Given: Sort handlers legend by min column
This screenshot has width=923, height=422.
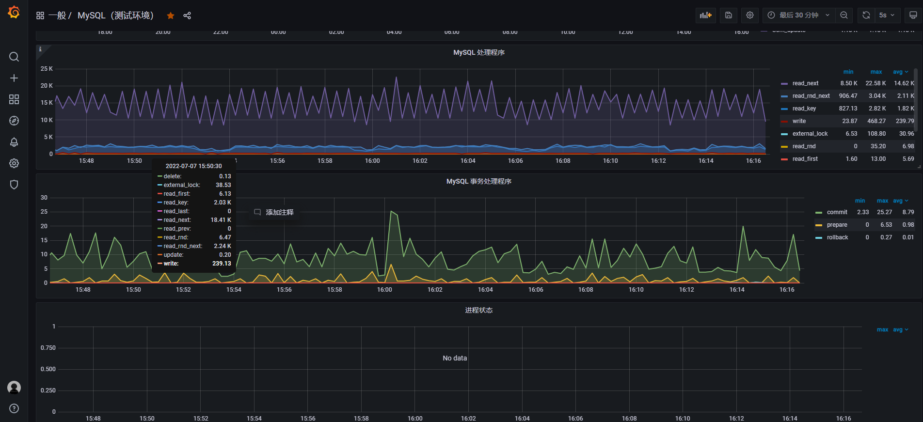Looking at the screenshot, I should pyautogui.click(x=848, y=72).
